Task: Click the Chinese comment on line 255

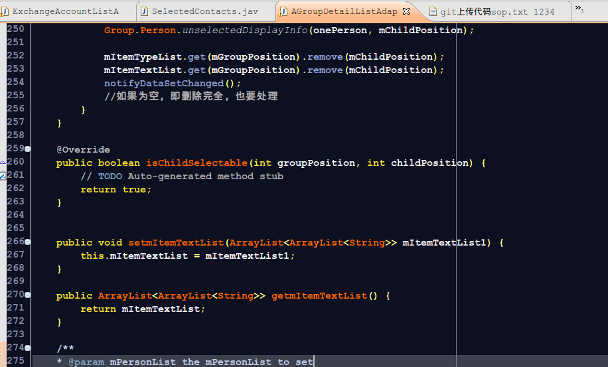Action: coord(190,96)
